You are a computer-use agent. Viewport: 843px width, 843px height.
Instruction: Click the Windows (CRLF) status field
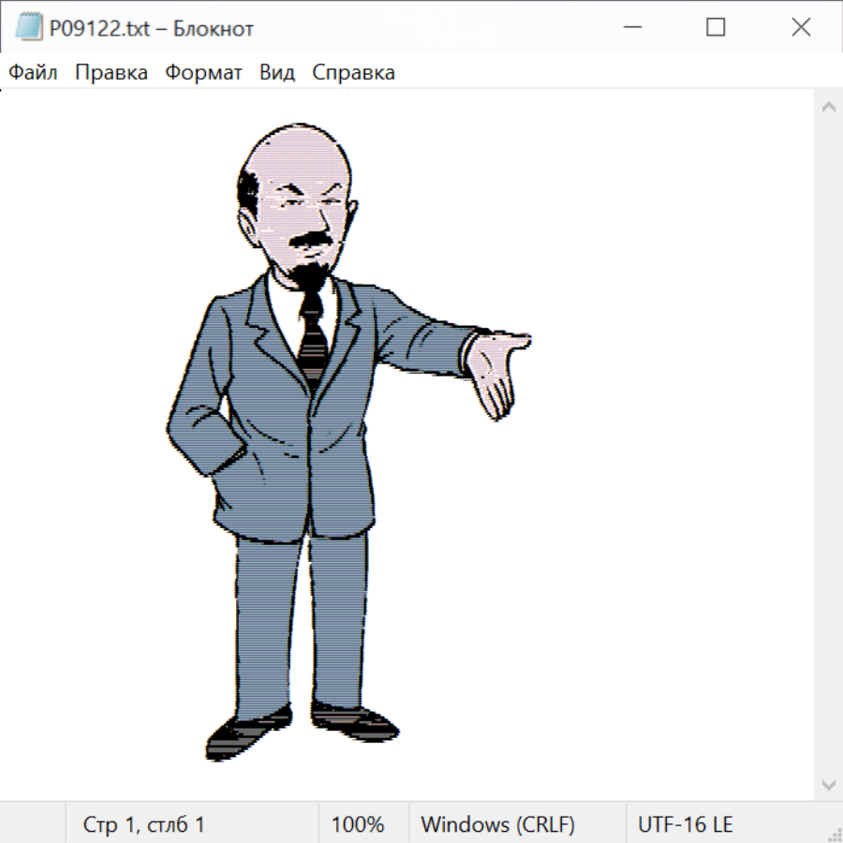(x=497, y=825)
